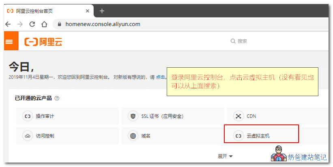Click the 点击 feedback link

[x=160, y=77]
